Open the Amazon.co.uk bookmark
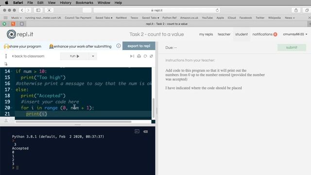 (x=189, y=17)
